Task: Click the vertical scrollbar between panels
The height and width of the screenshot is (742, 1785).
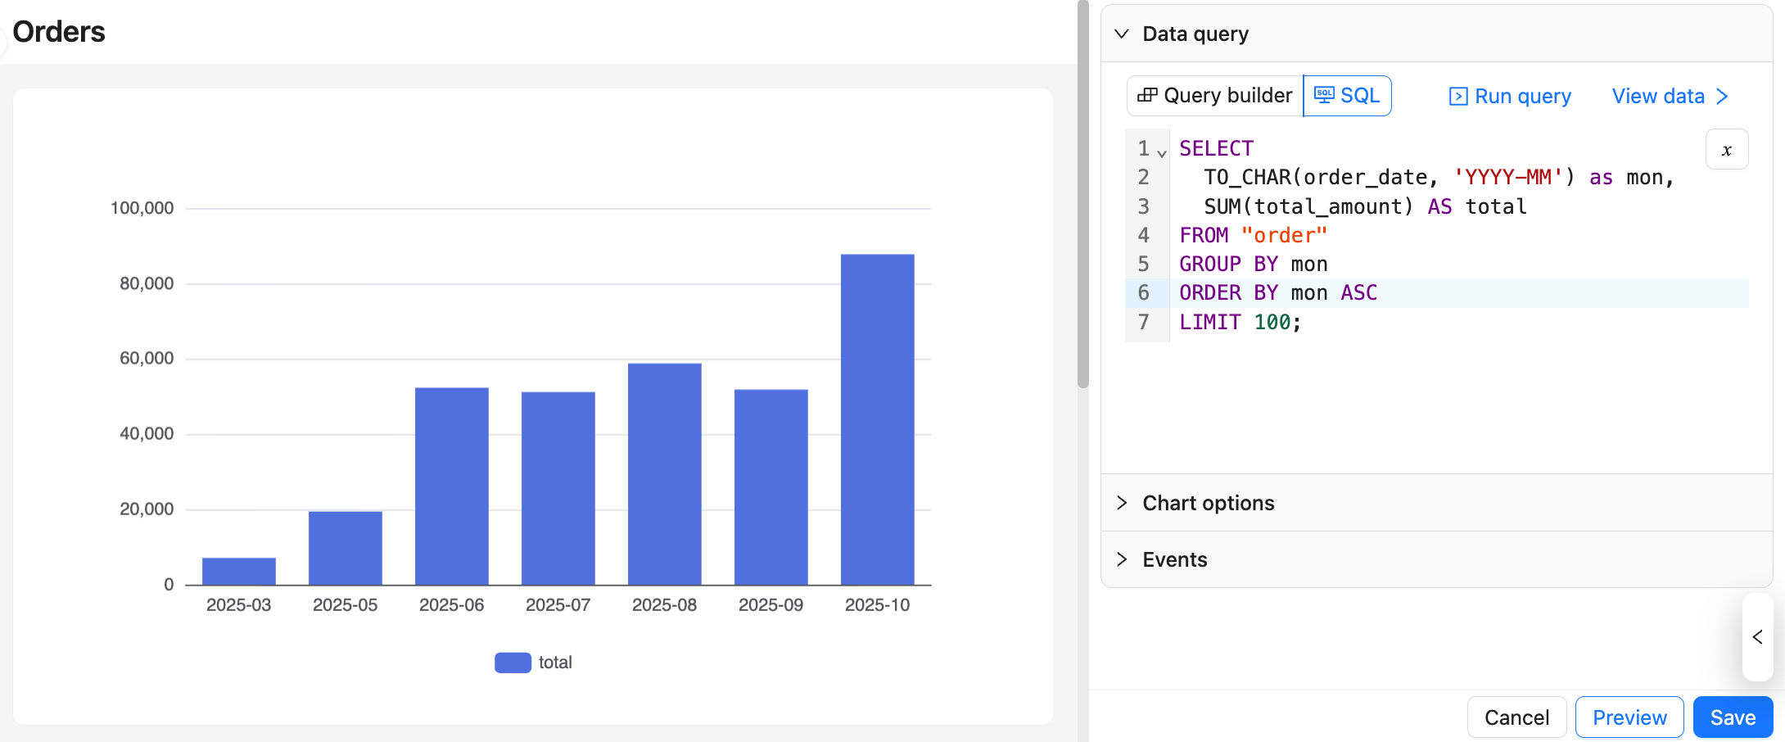Action: tap(1082, 197)
